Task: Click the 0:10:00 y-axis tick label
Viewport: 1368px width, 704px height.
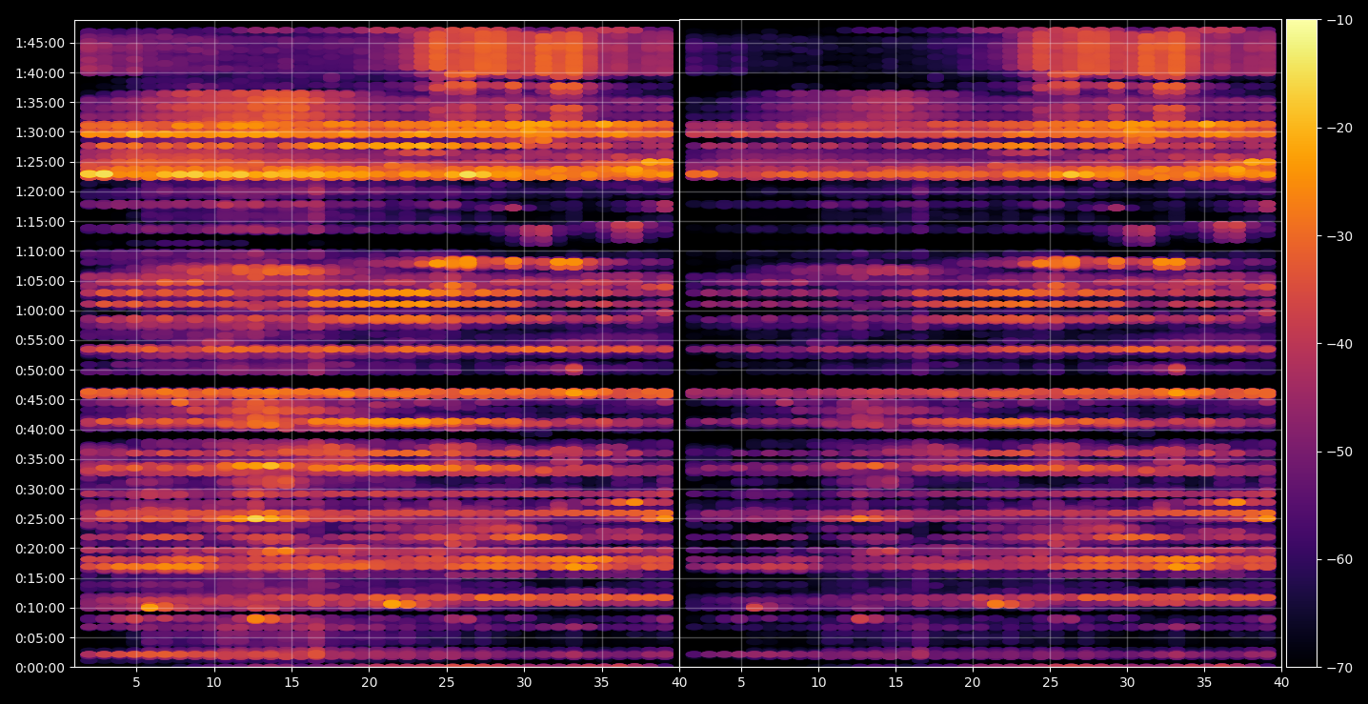Action: point(41,608)
